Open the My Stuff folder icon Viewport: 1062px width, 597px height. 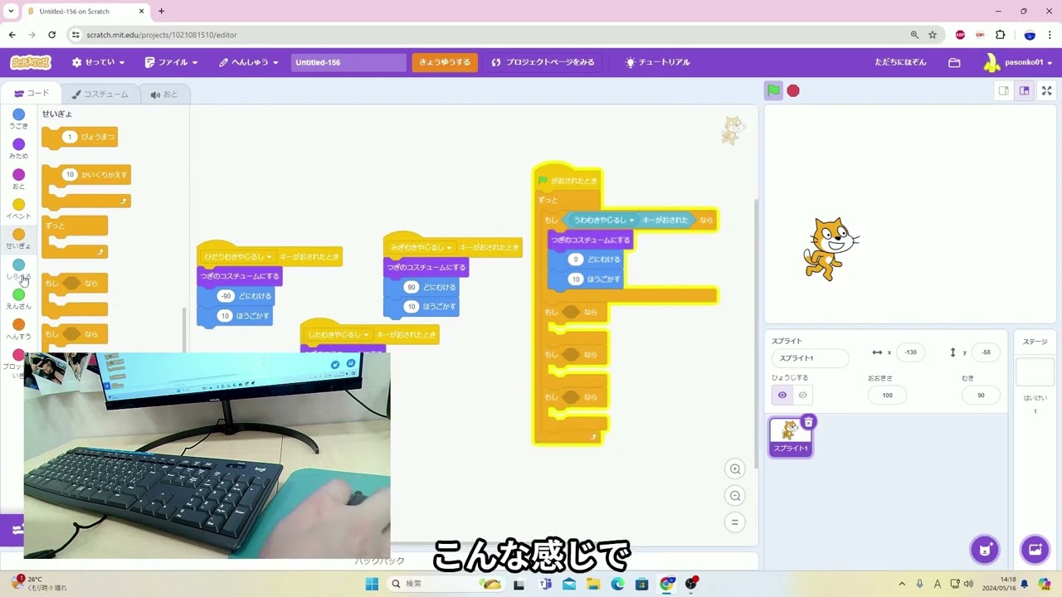954,62
